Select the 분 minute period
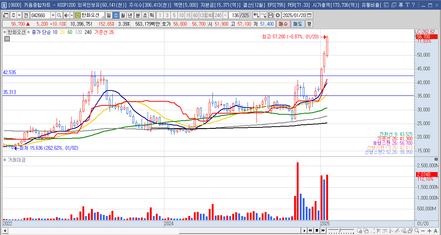Viewport: 441px width, 235px height. click(138, 16)
